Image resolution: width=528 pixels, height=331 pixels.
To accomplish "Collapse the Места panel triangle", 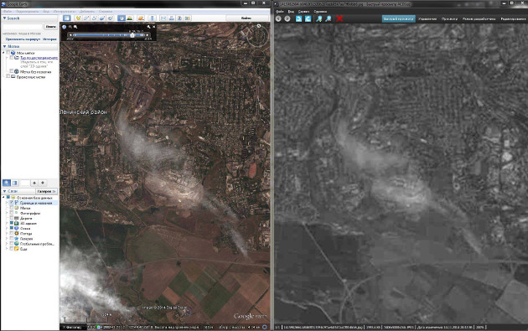I will coord(5,46).
